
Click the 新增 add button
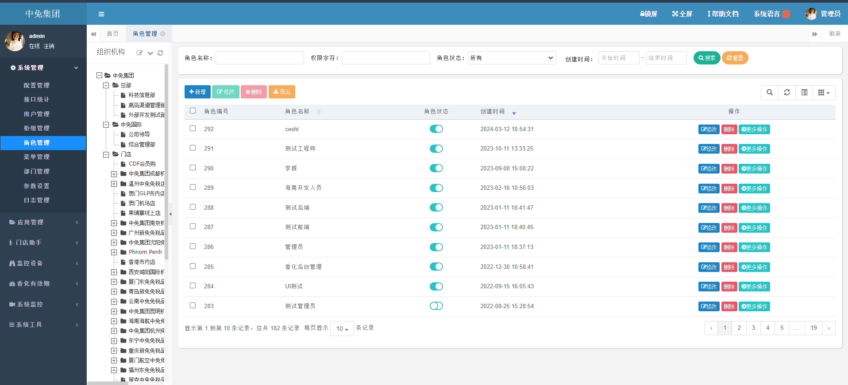[x=197, y=92]
